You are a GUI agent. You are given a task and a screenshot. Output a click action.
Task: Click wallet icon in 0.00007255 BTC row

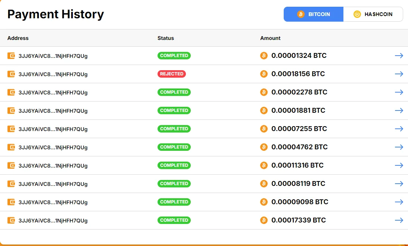tap(11, 129)
